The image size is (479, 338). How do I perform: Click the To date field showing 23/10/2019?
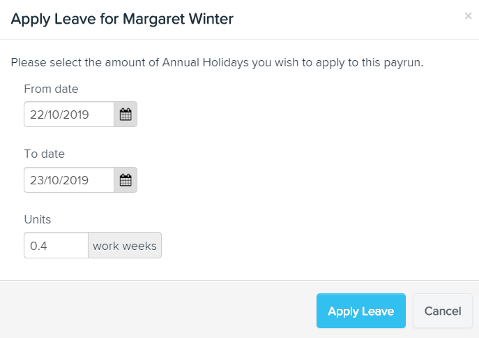(69, 180)
